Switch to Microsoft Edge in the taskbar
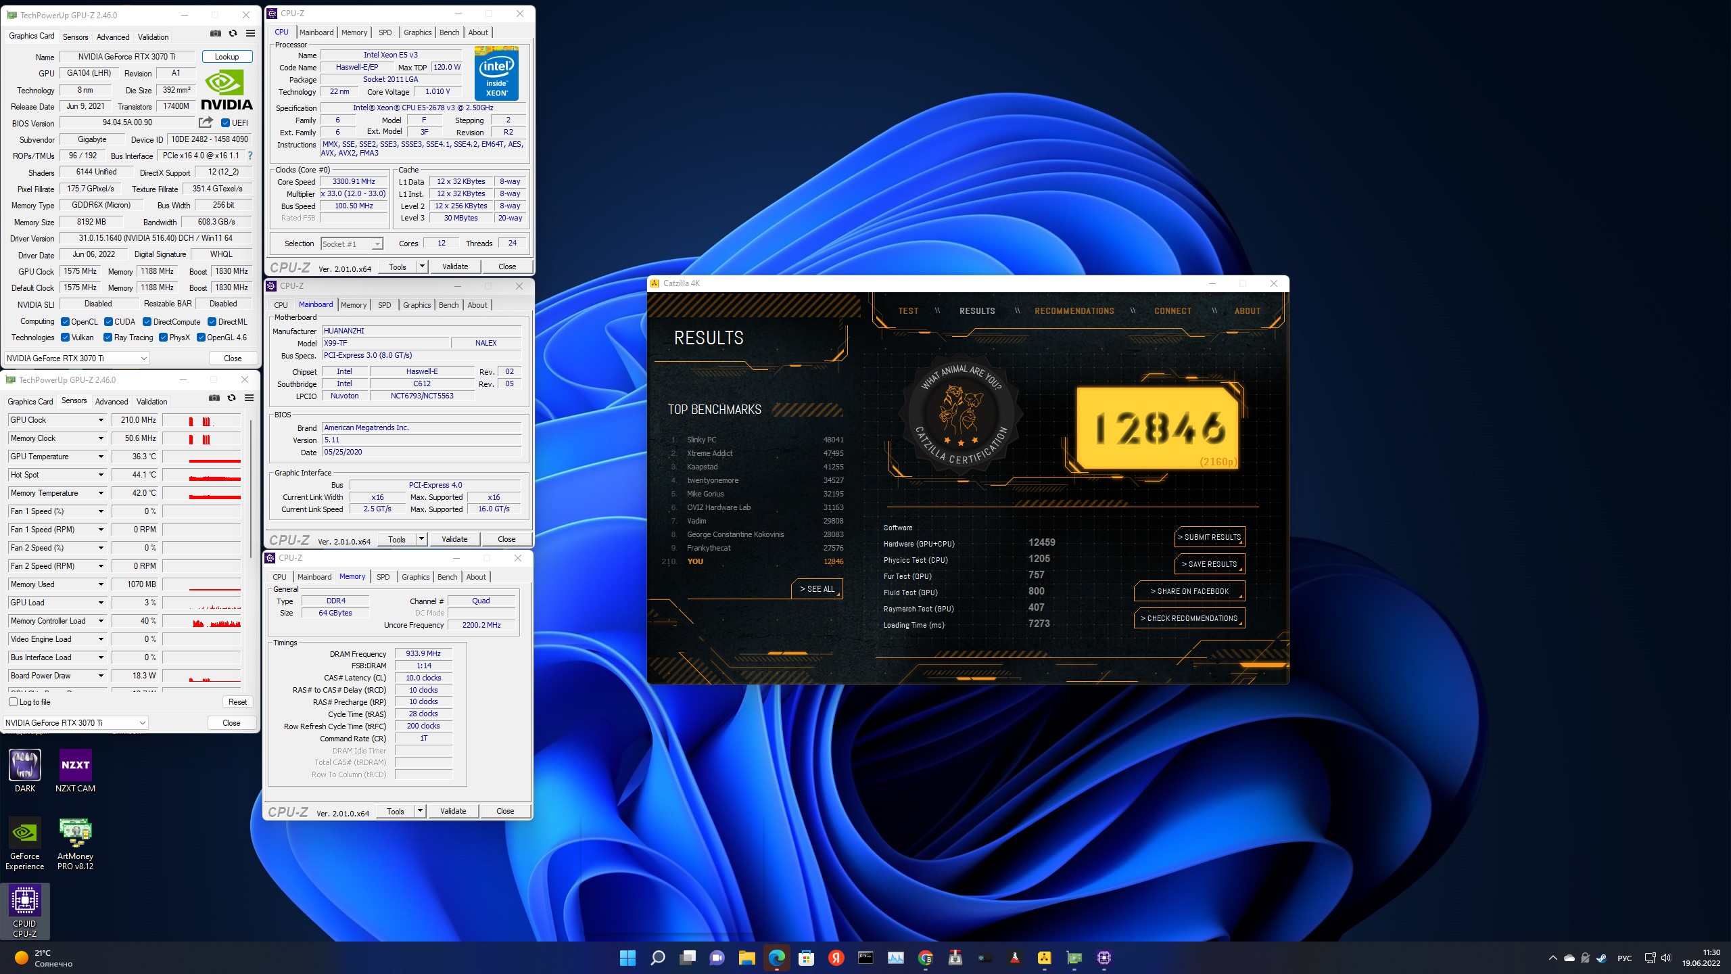Screen dimensions: 1731x974 pos(776,958)
